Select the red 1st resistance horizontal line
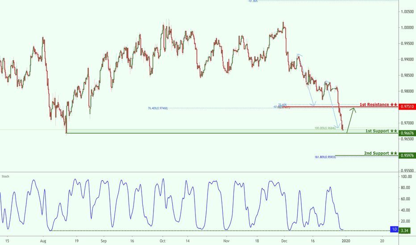 pyautogui.click(x=341, y=107)
